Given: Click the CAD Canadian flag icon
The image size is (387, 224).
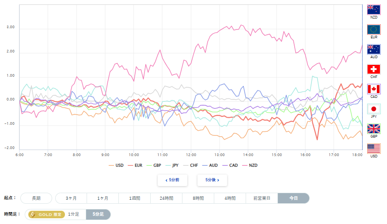Looking at the screenshot, I should pos(374,89).
